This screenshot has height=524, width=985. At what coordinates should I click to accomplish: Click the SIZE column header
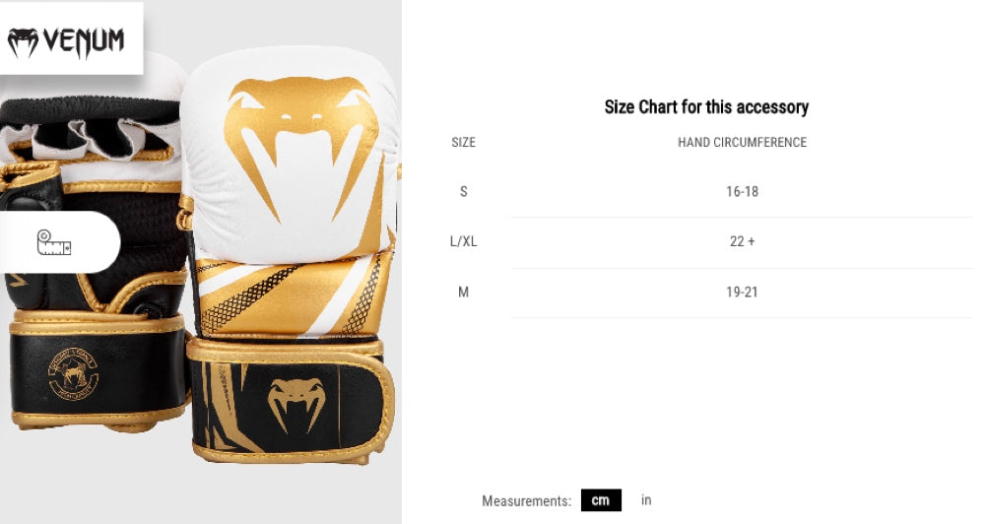point(463,142)
